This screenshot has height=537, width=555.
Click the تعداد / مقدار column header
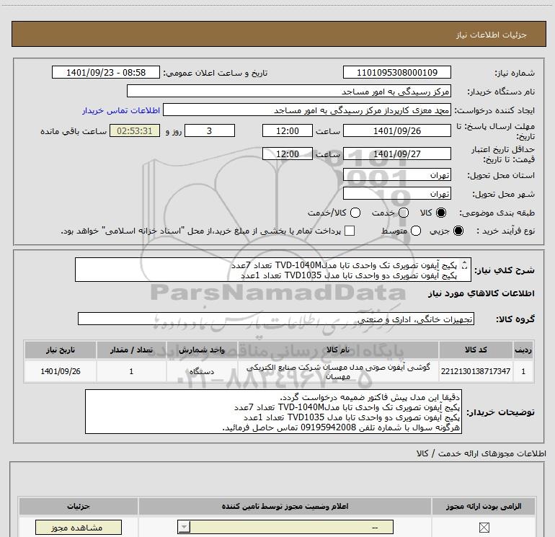(131, 350)
